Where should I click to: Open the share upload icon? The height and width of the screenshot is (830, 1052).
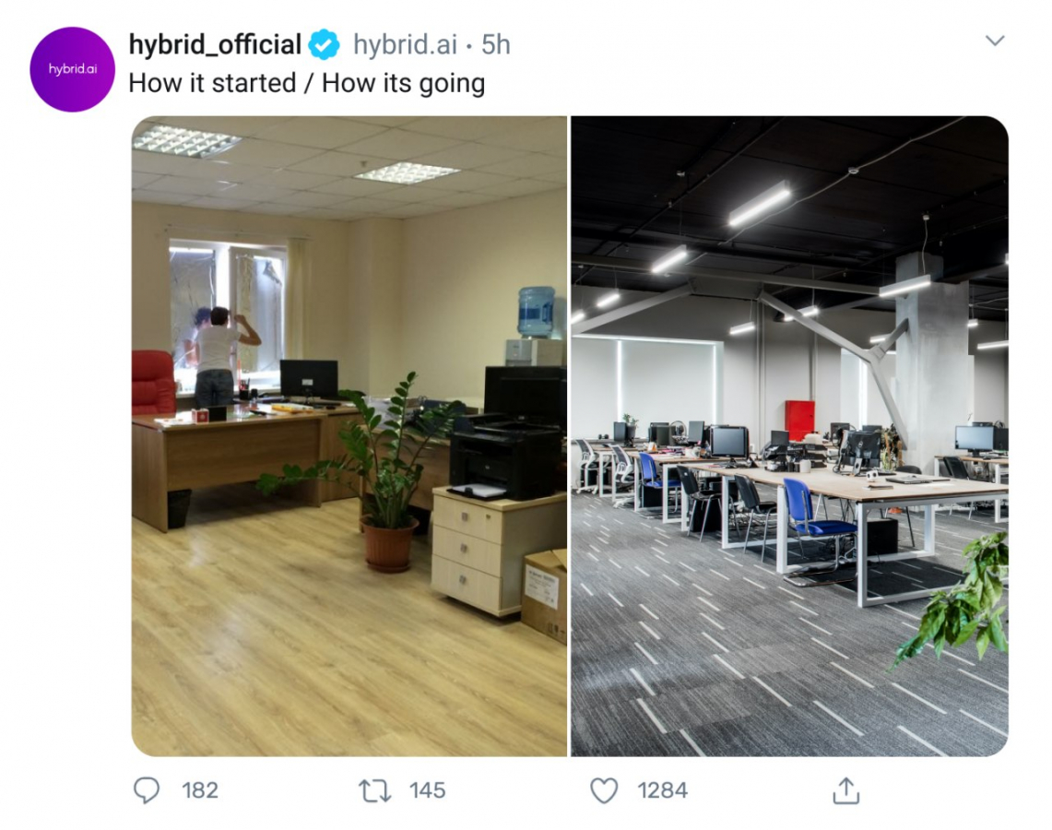[x=846, y=790]
